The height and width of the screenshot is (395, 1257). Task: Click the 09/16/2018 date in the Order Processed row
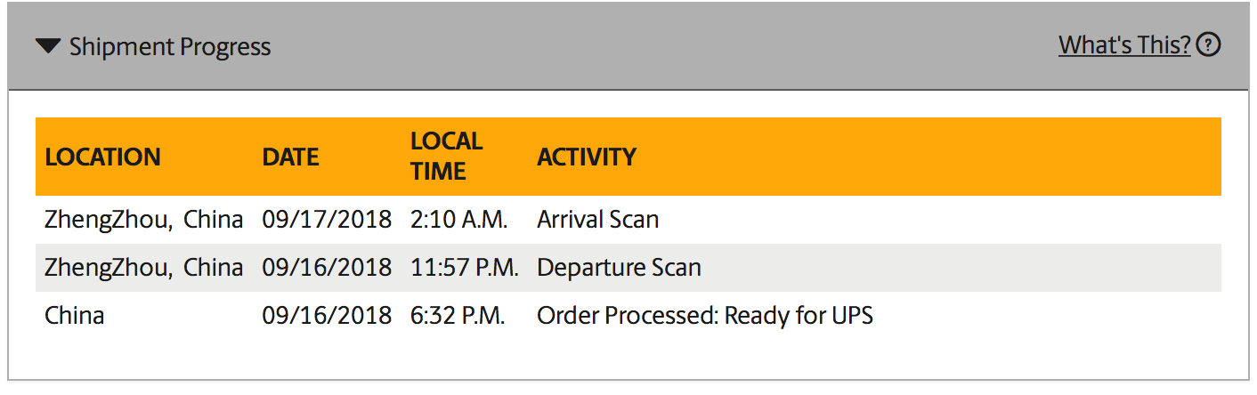click(x=327, y=316)
